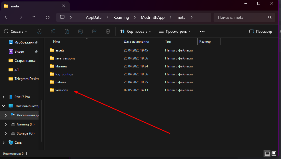Click Папка с файлами type of libraries
The height and width of the screenshot is (159, 281).
coord(179,66)
